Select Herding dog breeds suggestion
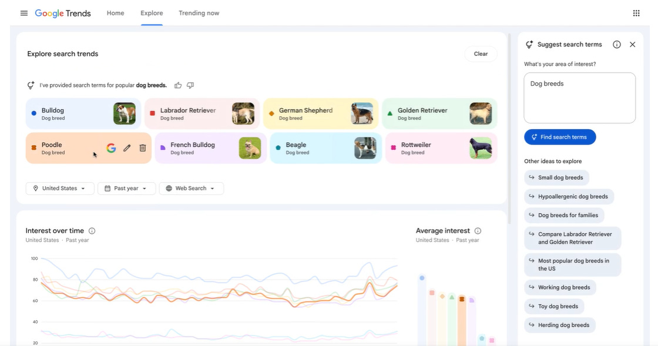This screenshot has width=658, height=346. pos(560,325)
